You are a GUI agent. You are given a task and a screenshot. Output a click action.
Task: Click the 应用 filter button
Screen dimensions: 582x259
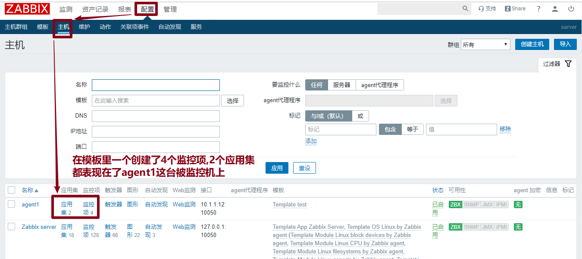click(277, 168)
